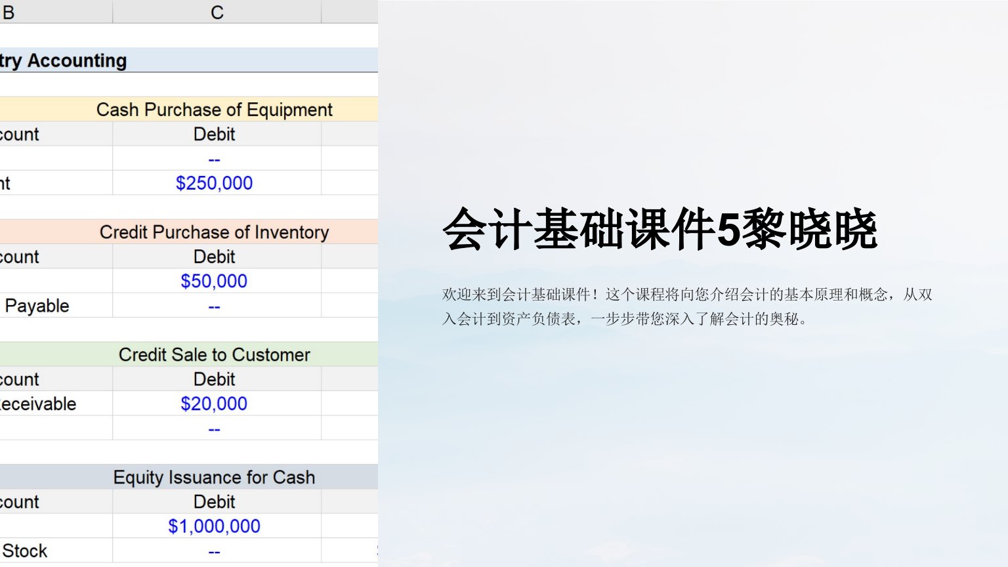1008x567 pixels.
Task: Click the $250,000 debit cell
Action: click(217, 183)
